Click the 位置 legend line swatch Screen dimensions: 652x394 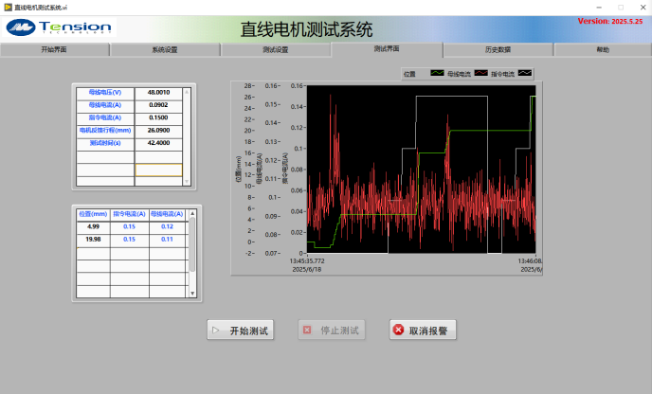point(437,73)
